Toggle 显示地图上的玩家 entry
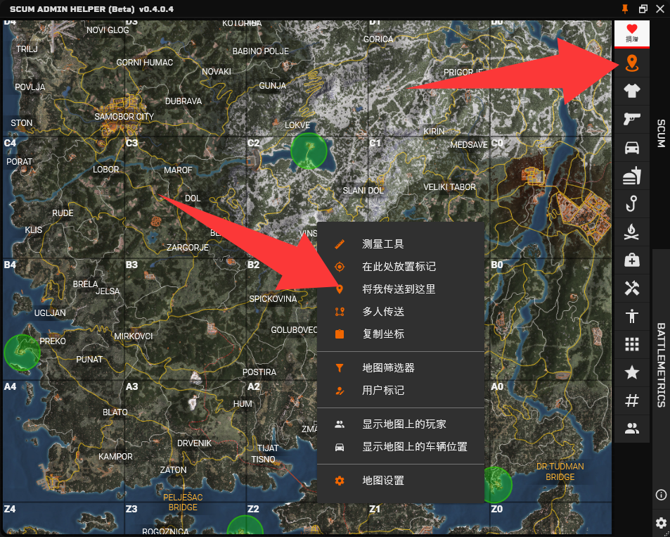 [x=400, y=424]
